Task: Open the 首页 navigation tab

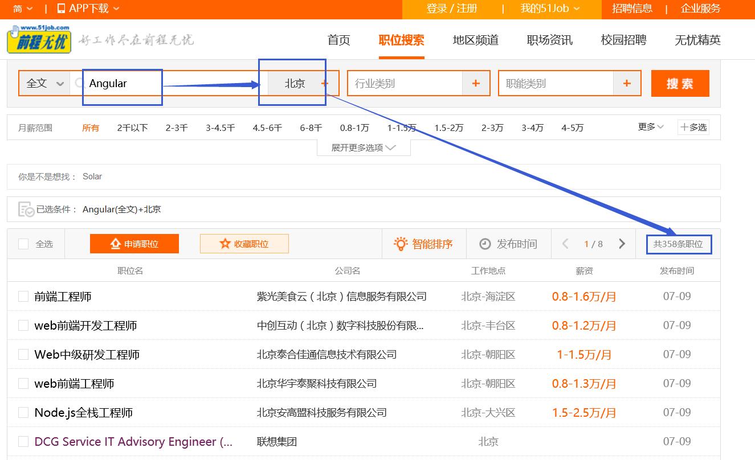Action: [339, 40]
